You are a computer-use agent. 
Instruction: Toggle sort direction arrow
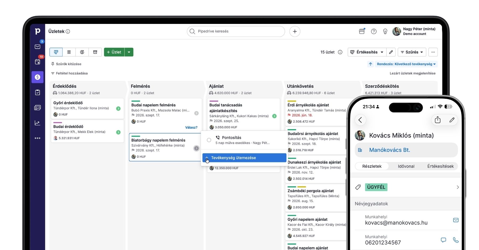[x=370, y=64]
